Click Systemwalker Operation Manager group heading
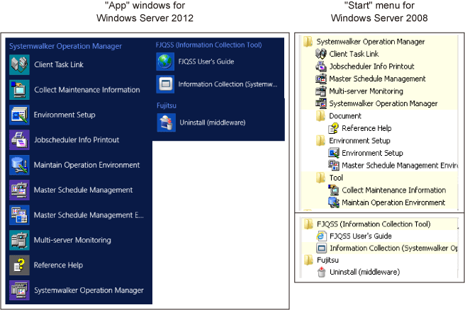Screen dimensions: 465x310 coord(65,46)
